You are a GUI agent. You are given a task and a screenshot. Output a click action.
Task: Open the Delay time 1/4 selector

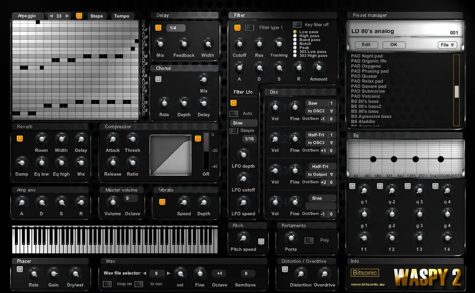tap(176, 28)
